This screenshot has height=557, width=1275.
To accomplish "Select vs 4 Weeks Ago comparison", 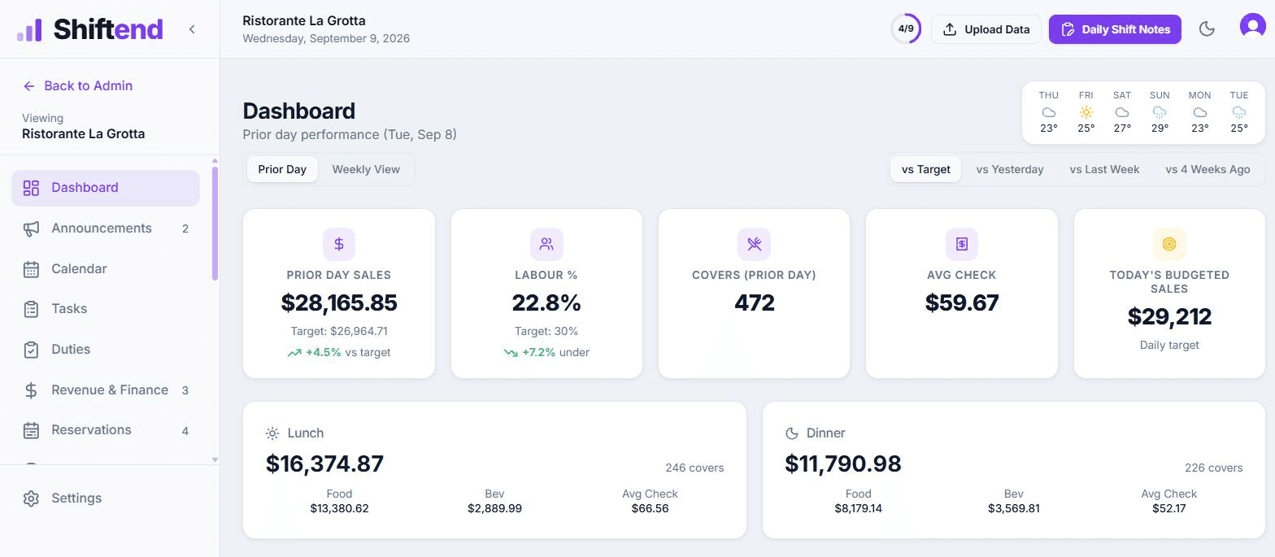I will click(1208, 169).
